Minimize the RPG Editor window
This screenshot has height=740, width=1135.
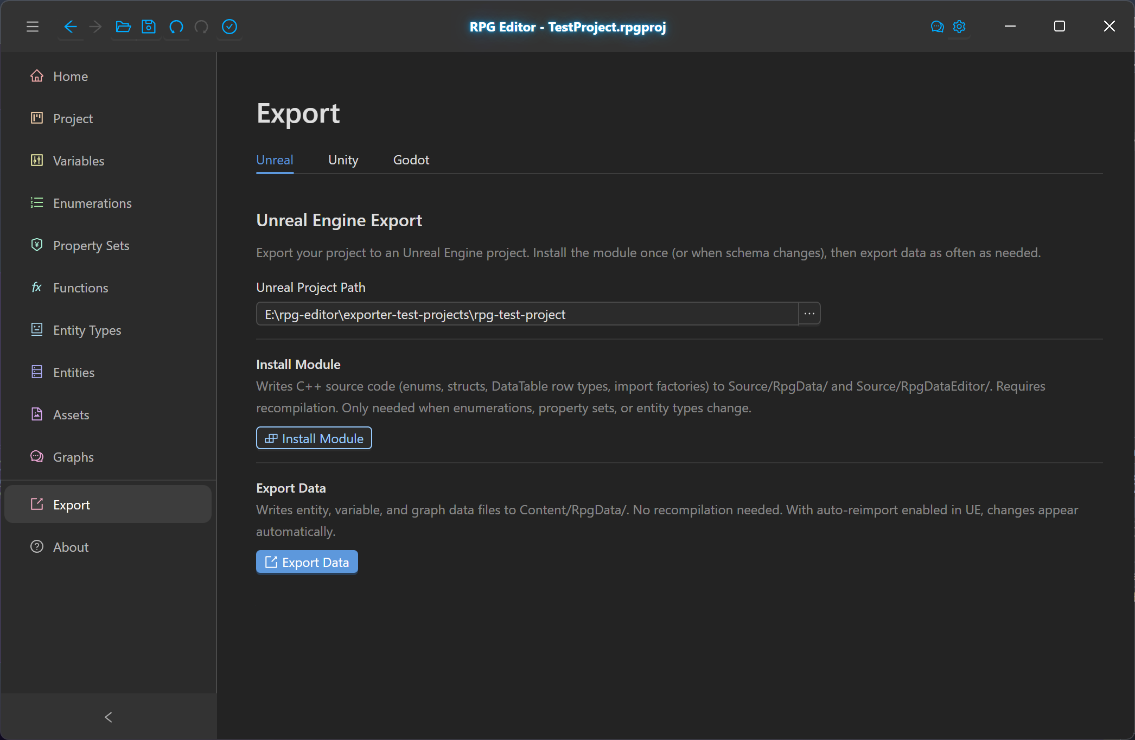[x=1010, y=26]
